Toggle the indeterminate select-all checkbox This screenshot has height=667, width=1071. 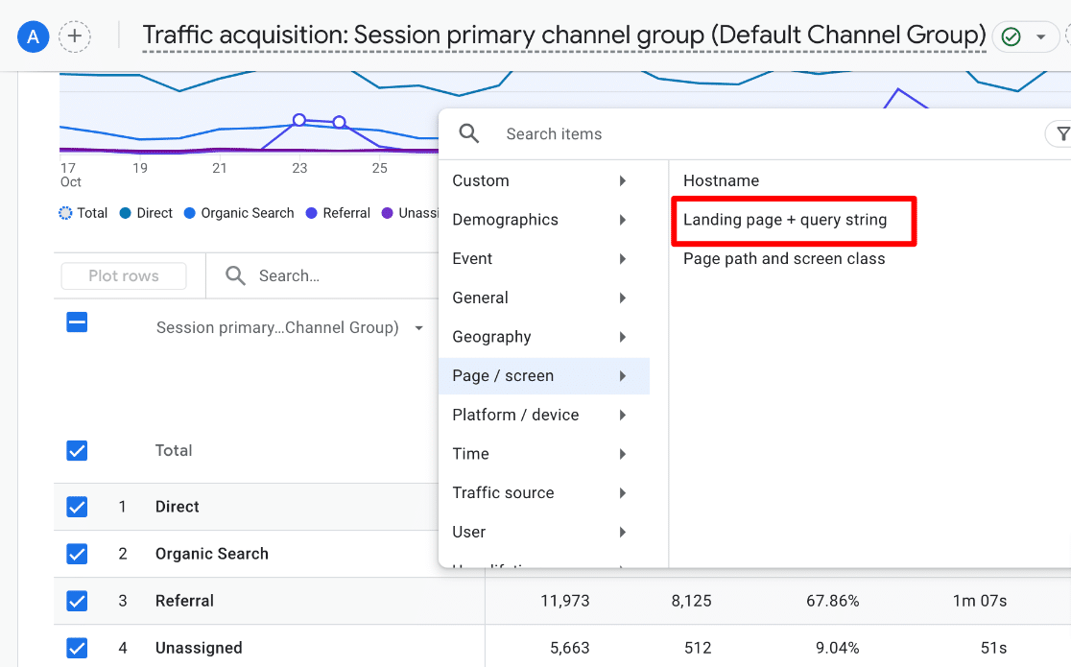pos(77,322)
